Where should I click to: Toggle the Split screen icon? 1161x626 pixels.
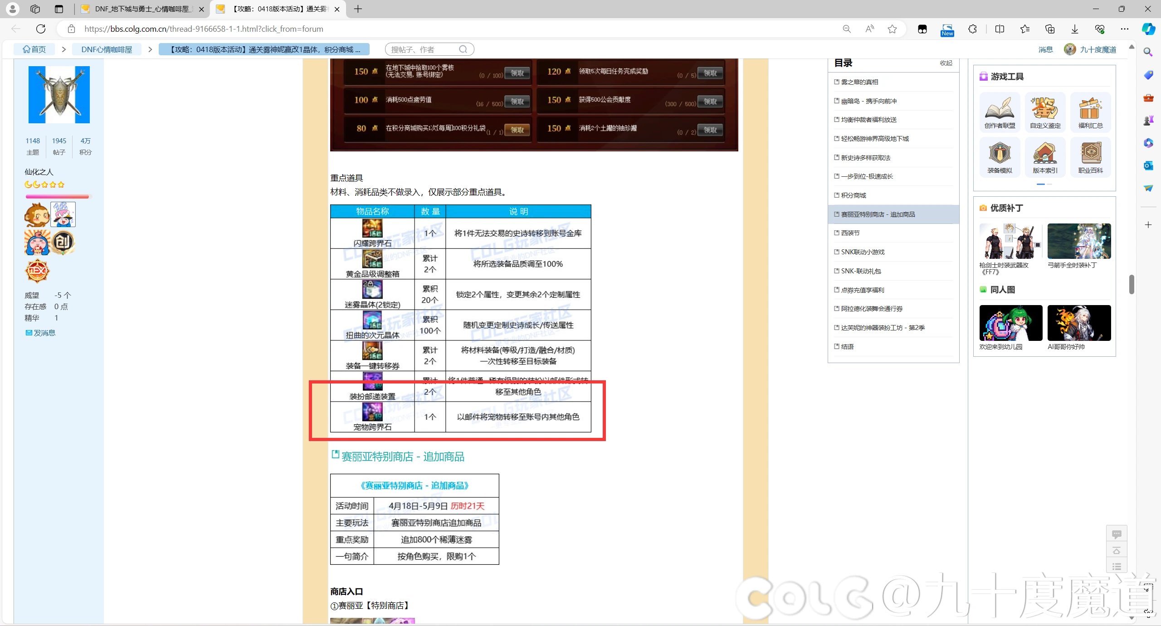tap(1000, 29)
